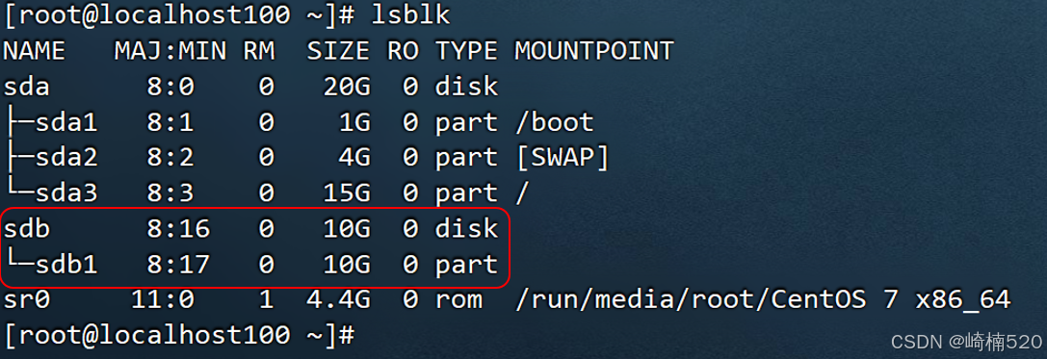Select the 8:17 device number

(178, 265)
